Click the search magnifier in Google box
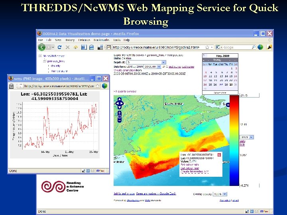The height and width of the screenshot is (215, 287). pos(254,47)
